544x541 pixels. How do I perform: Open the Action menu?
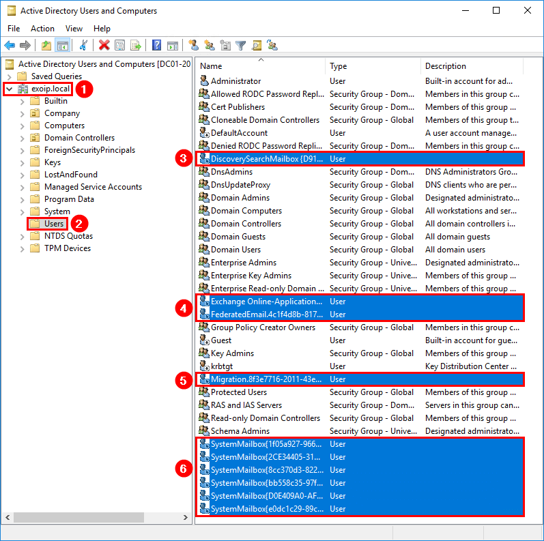[42, 29]
